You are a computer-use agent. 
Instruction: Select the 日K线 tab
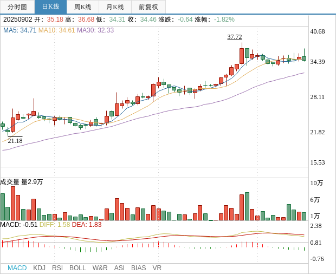coord(50,7)
